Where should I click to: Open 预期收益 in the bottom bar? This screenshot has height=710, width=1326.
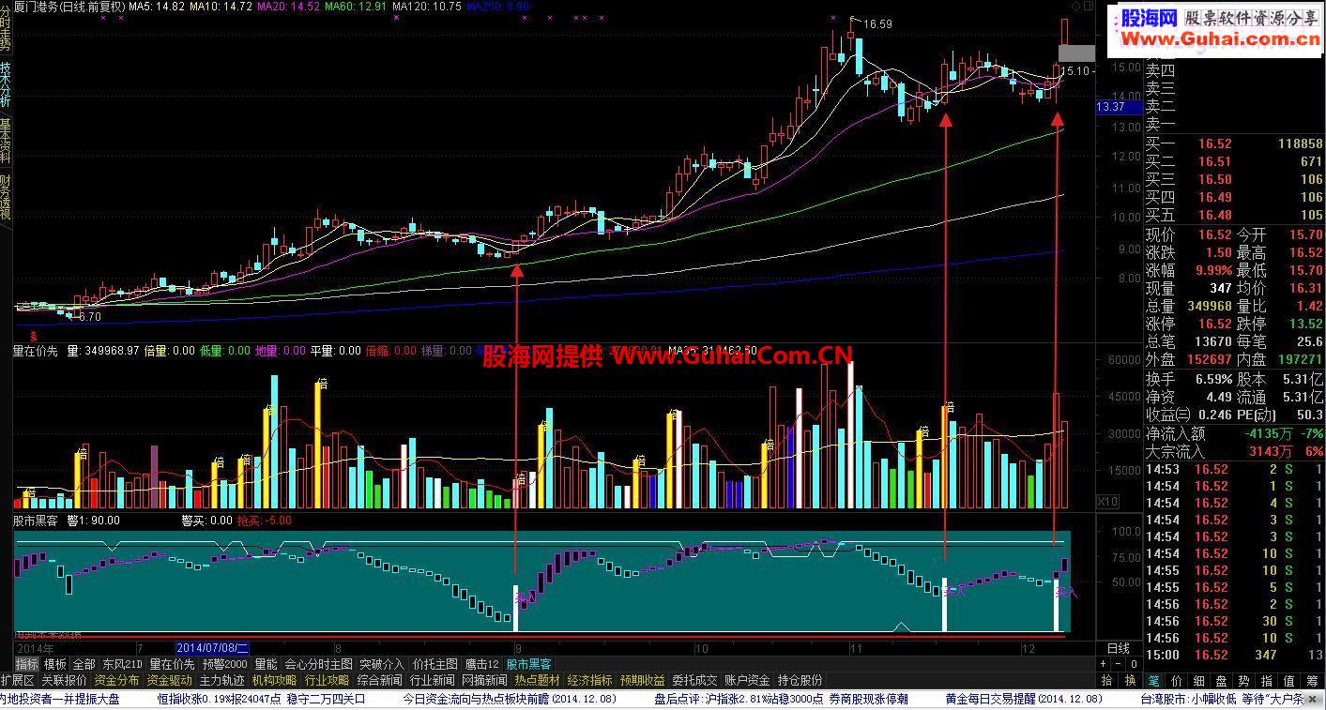coord(643,680)
